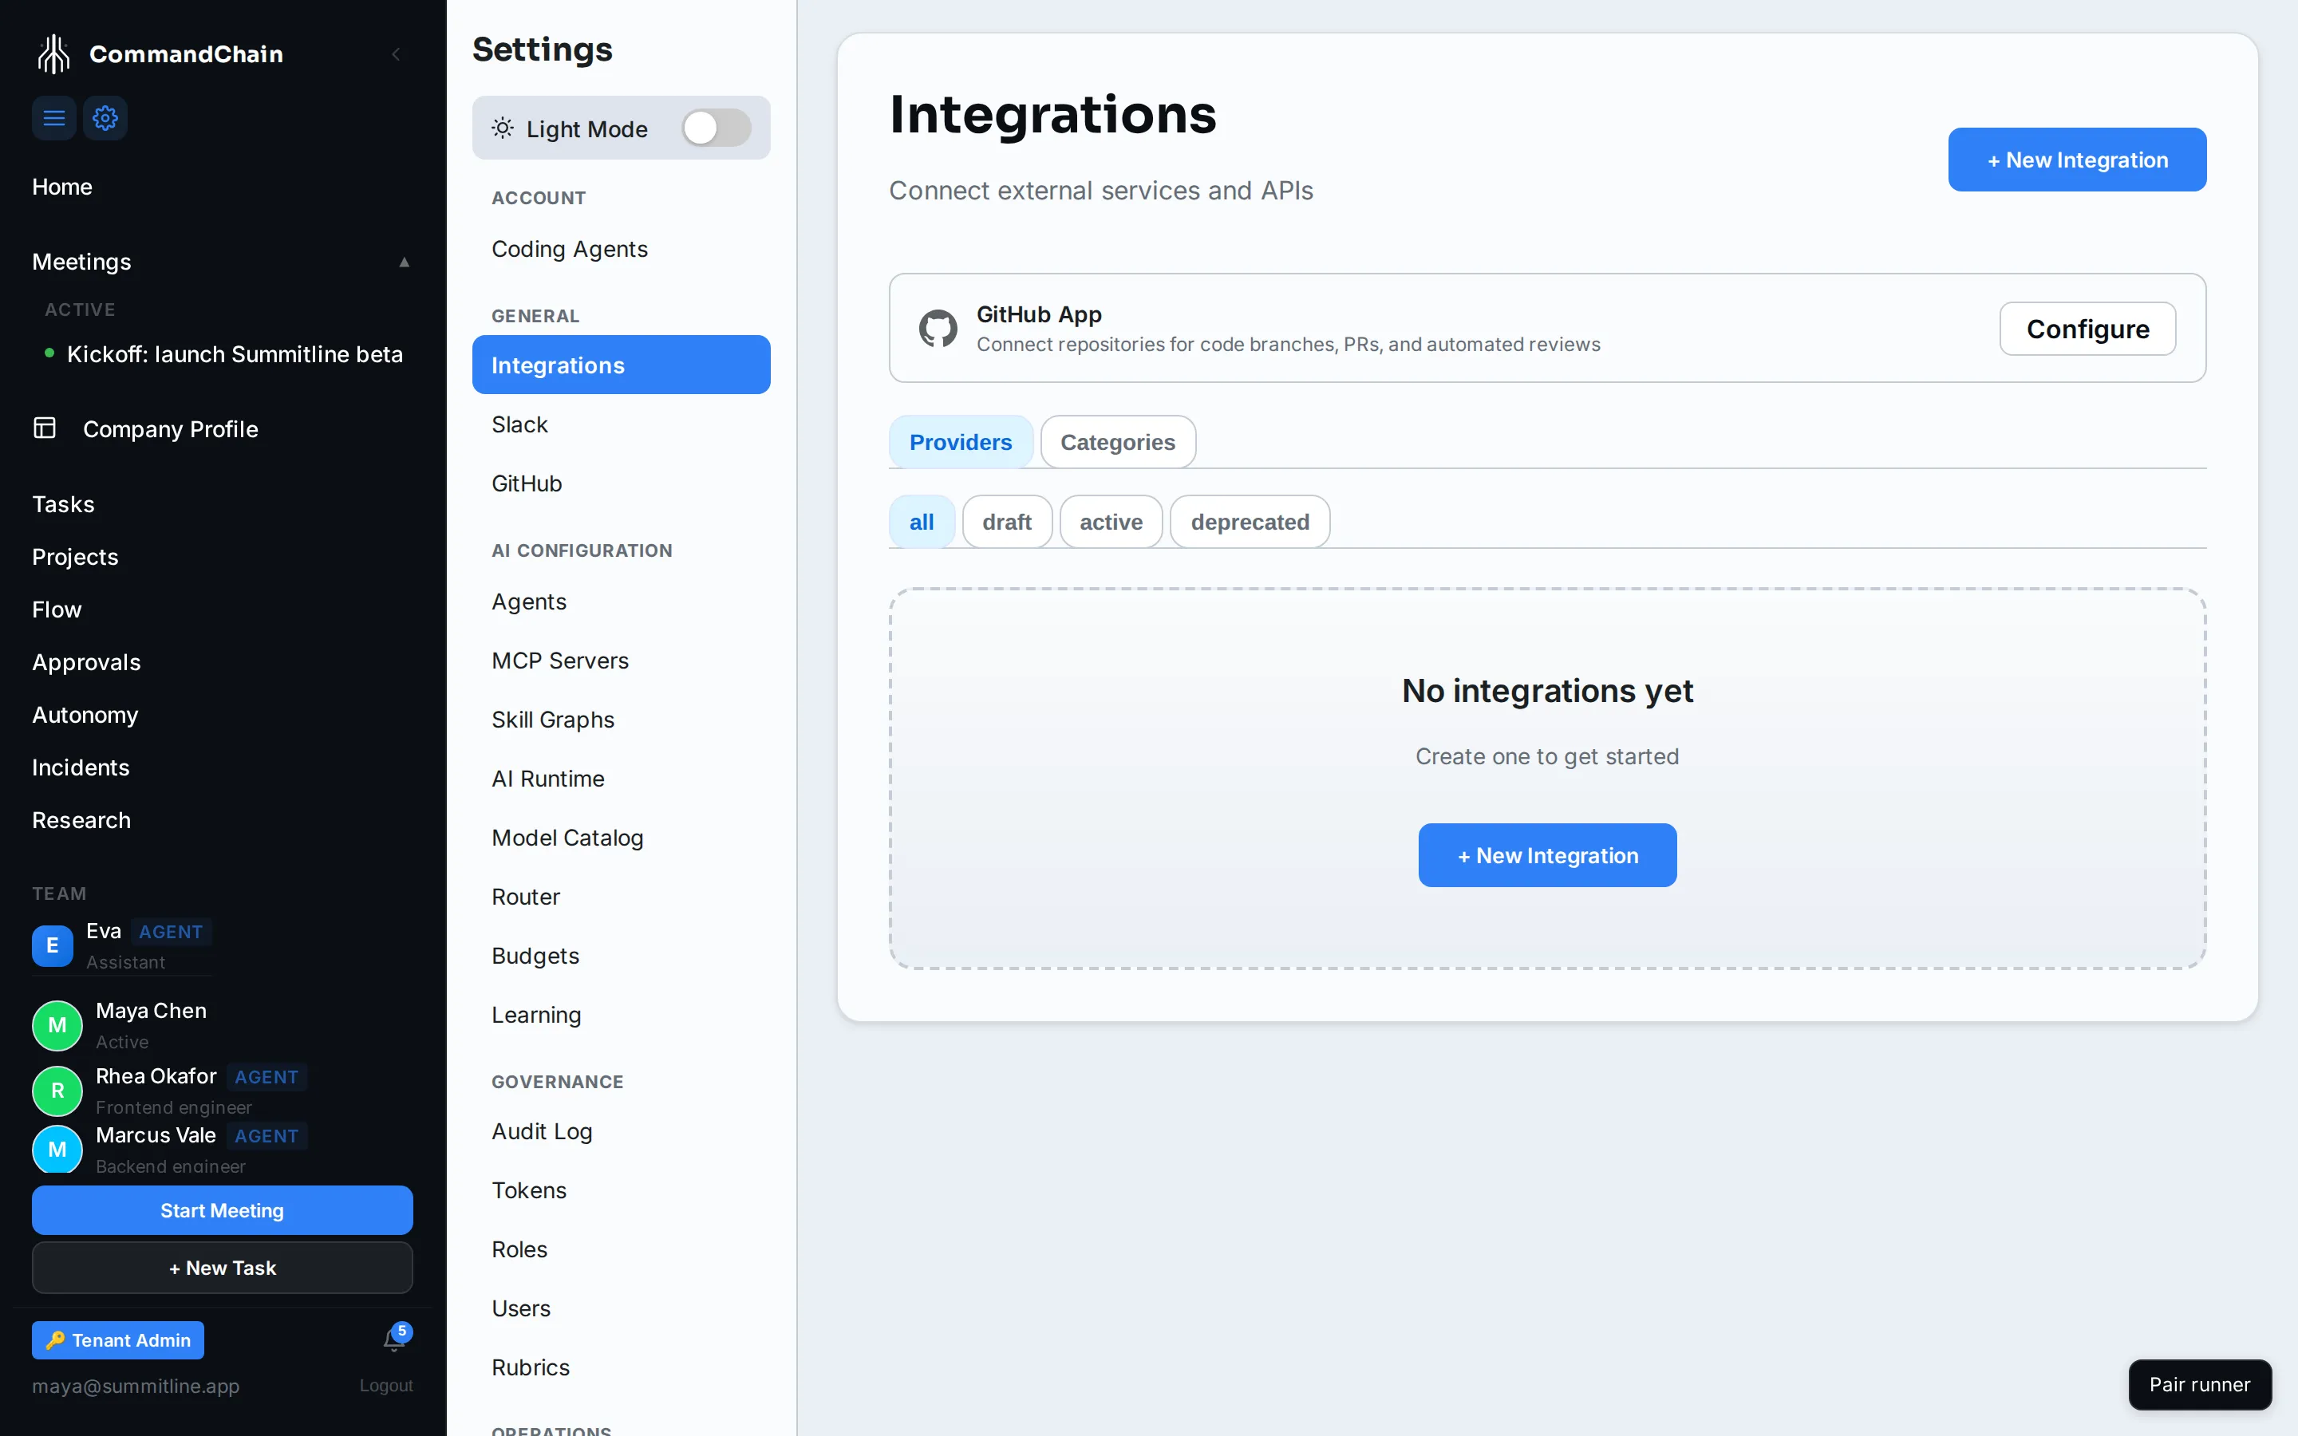
Task: Click the + New Task button
Action: (x=222, y=1268)
